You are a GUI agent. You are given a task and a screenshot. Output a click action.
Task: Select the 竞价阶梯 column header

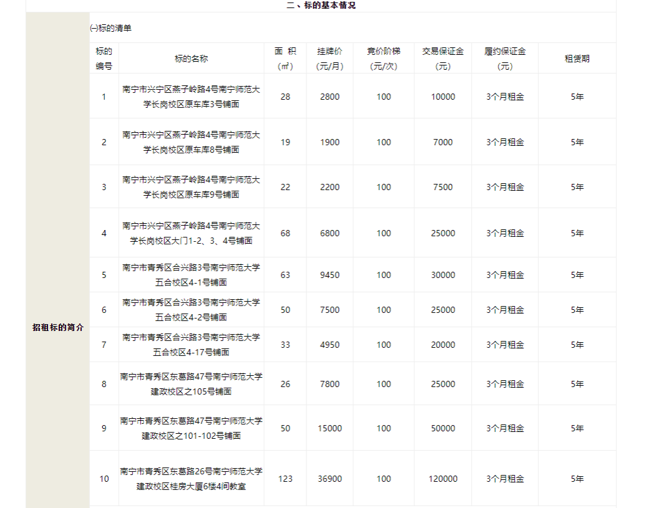(383, 59)
